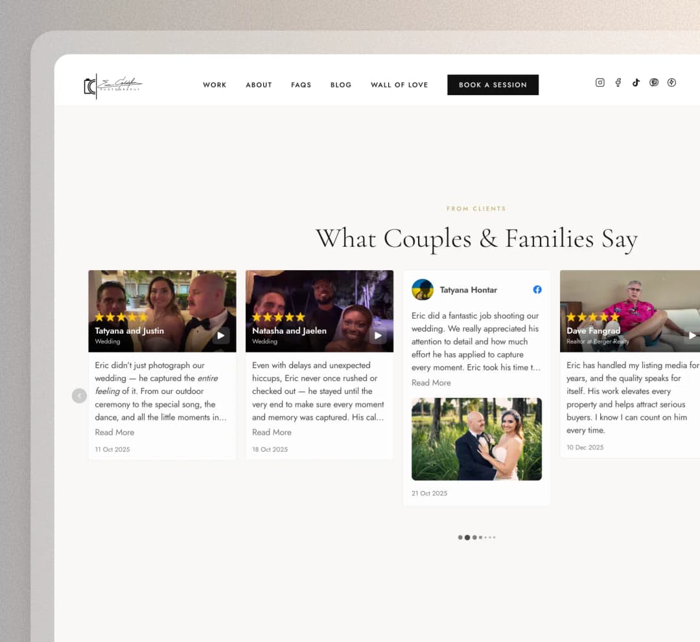Read more of Natasha and Jaelen review

point(272,432)
